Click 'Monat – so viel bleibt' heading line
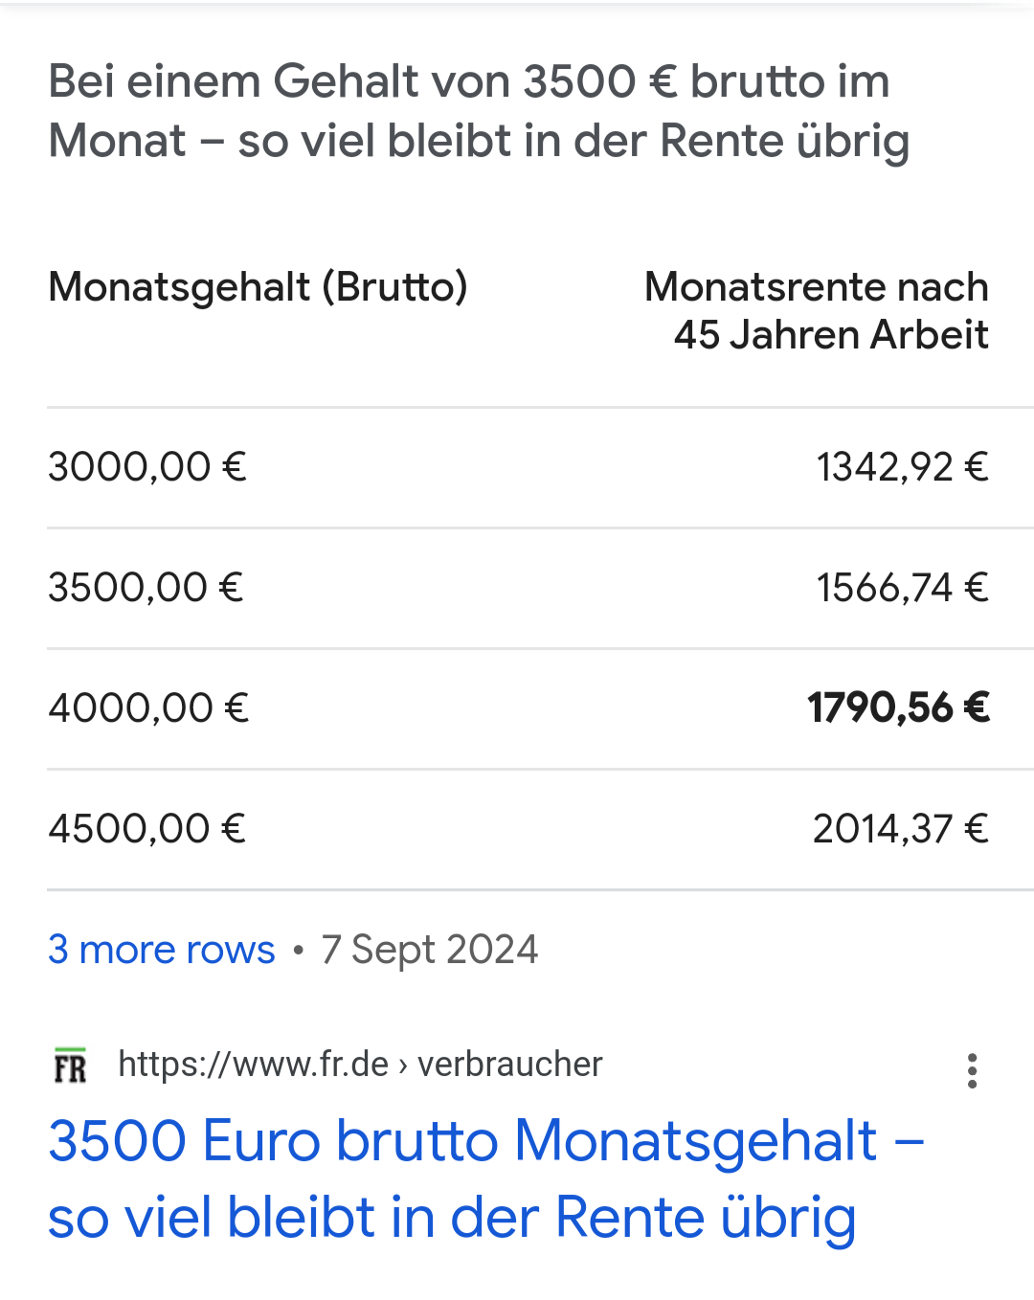 (x=479, y=141)
